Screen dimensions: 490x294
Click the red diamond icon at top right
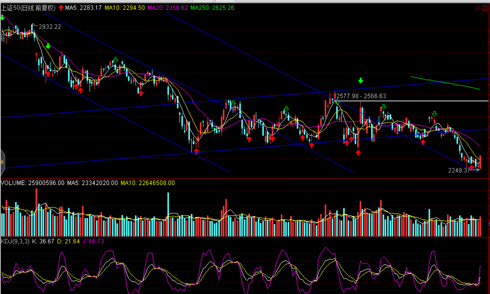point(478,8)
